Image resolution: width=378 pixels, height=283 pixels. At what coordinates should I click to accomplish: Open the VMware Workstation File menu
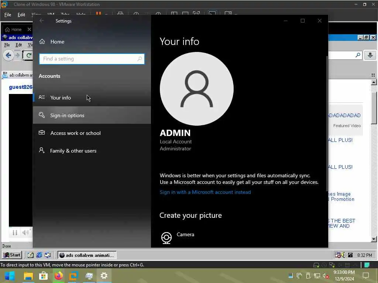tap(8, 15)
